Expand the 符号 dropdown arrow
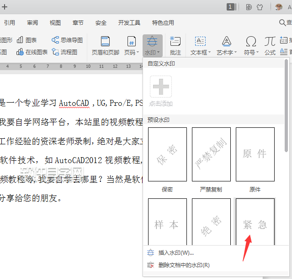The image size is (292, 279). point(257,52)
